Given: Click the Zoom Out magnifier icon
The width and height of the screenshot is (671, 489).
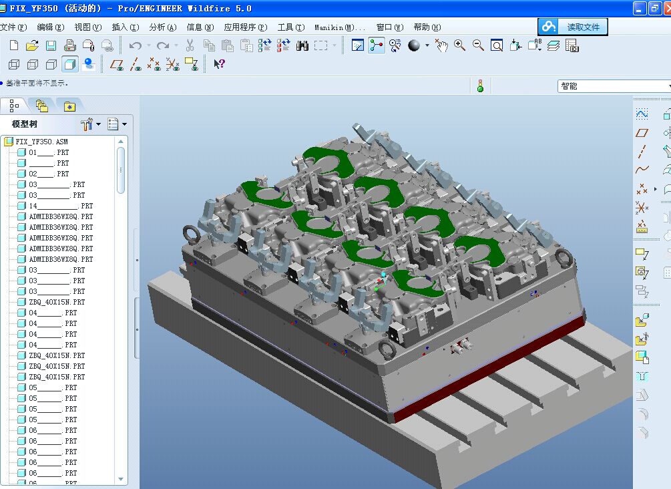Looking at the screenshot, I should click(x=478, y=45).
